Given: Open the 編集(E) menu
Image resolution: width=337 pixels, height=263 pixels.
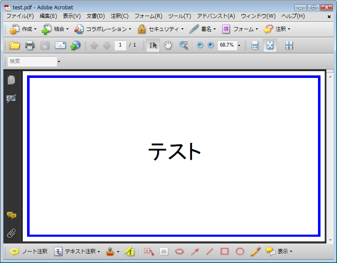Looking at the screenshot, I should 48,16.
